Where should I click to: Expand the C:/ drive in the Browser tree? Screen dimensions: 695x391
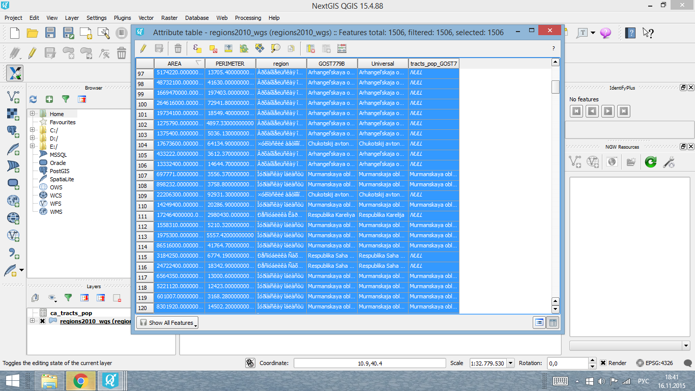32,130
